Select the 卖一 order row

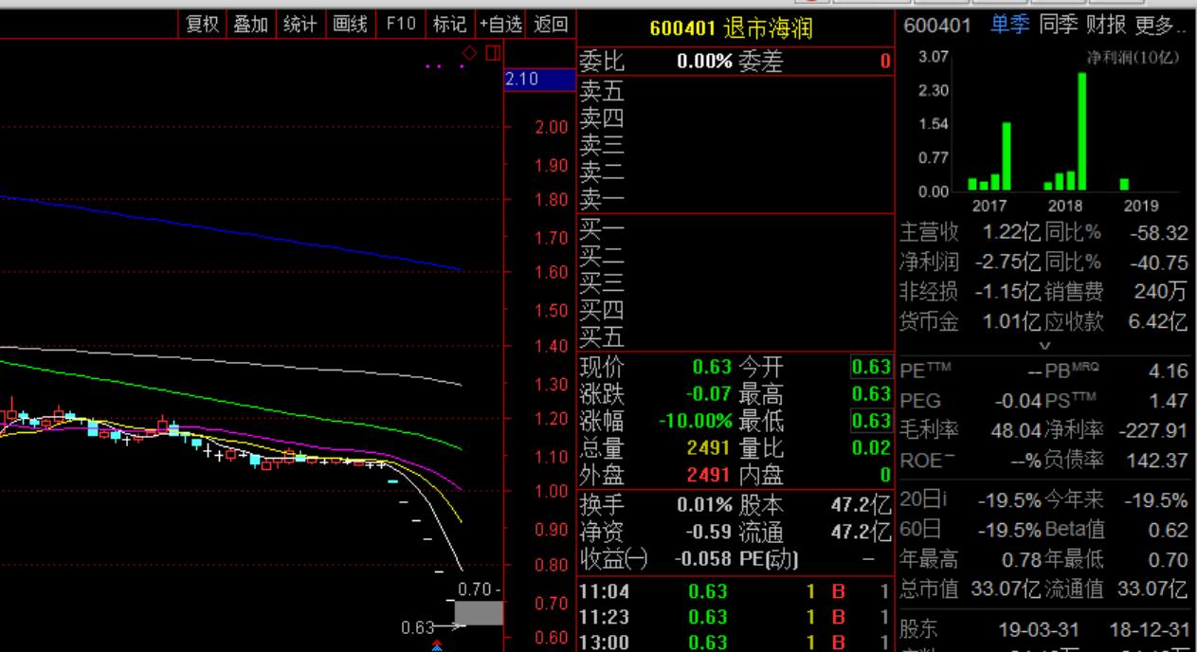[x=735, y=199]
